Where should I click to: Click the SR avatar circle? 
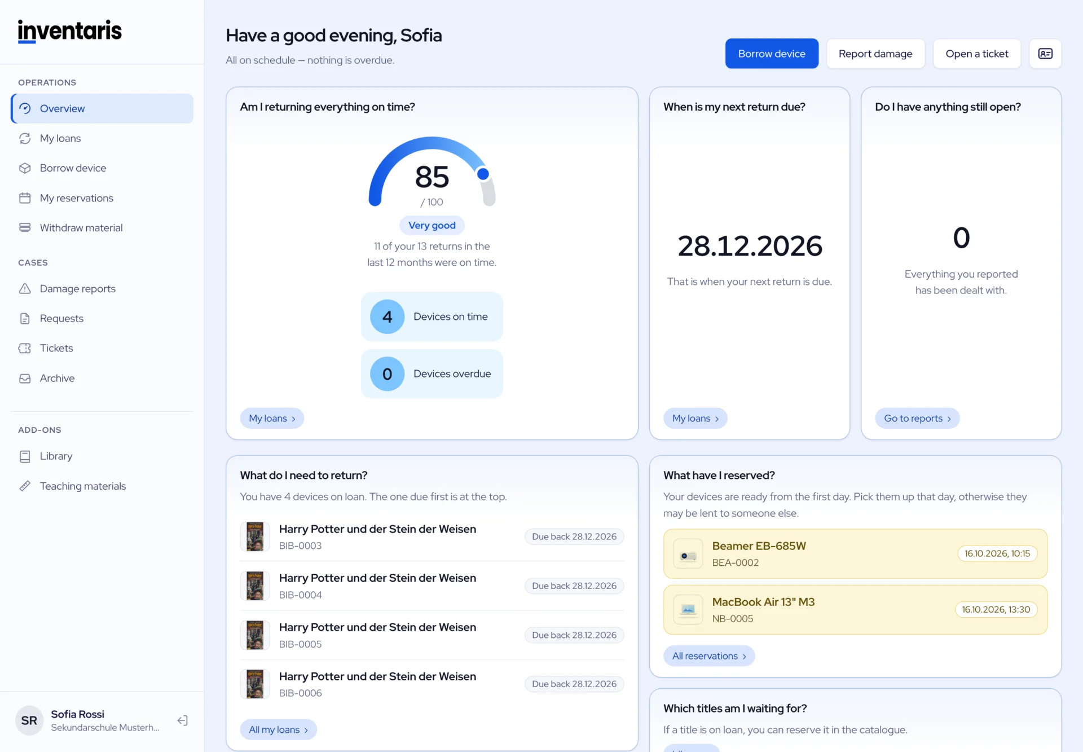point(29,720)
